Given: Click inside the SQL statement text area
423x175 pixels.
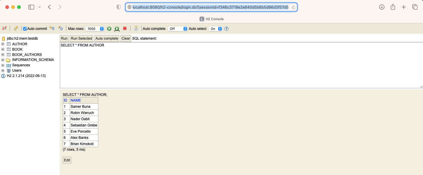Looking at the screenshot, I should click(x=241, y=65).
